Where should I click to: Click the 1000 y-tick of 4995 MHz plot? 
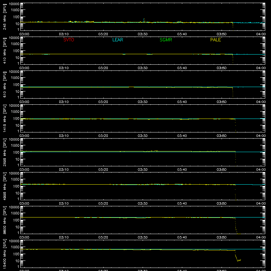point(15,179)
